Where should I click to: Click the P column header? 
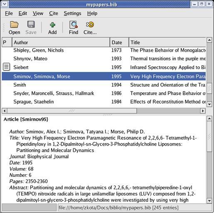(x=7, y=42)
